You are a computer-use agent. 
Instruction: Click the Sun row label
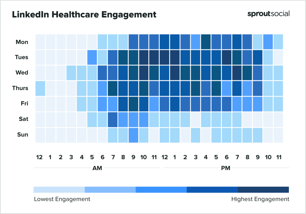click(23, 135)
